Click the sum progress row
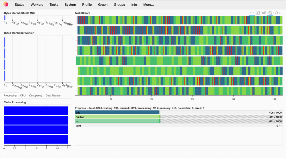This screenshot has height=158, width=286. 179,126
